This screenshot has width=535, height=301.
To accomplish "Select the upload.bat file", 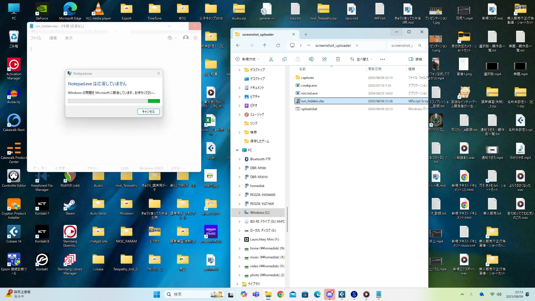I will [309, 109].
